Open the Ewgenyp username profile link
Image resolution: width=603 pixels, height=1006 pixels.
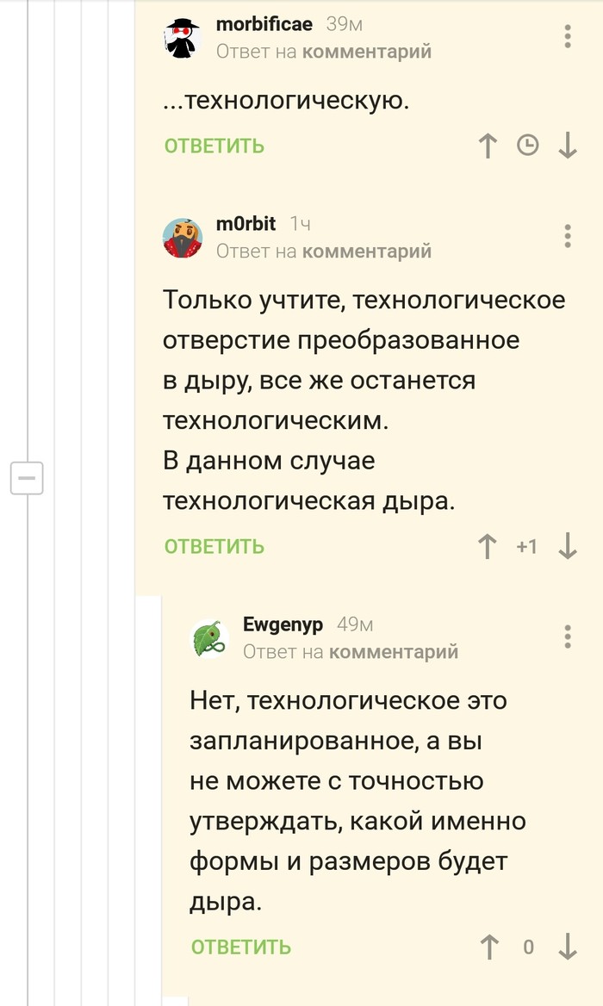click(x=283, y=624)
